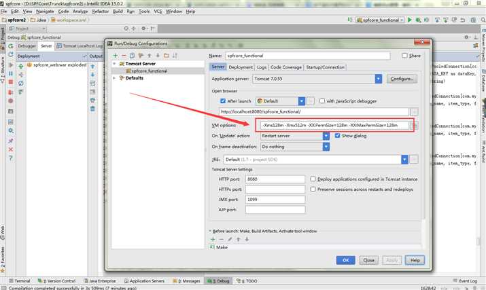Print the server output
This screenshot has width=486, height=290.
click(92, 101)
